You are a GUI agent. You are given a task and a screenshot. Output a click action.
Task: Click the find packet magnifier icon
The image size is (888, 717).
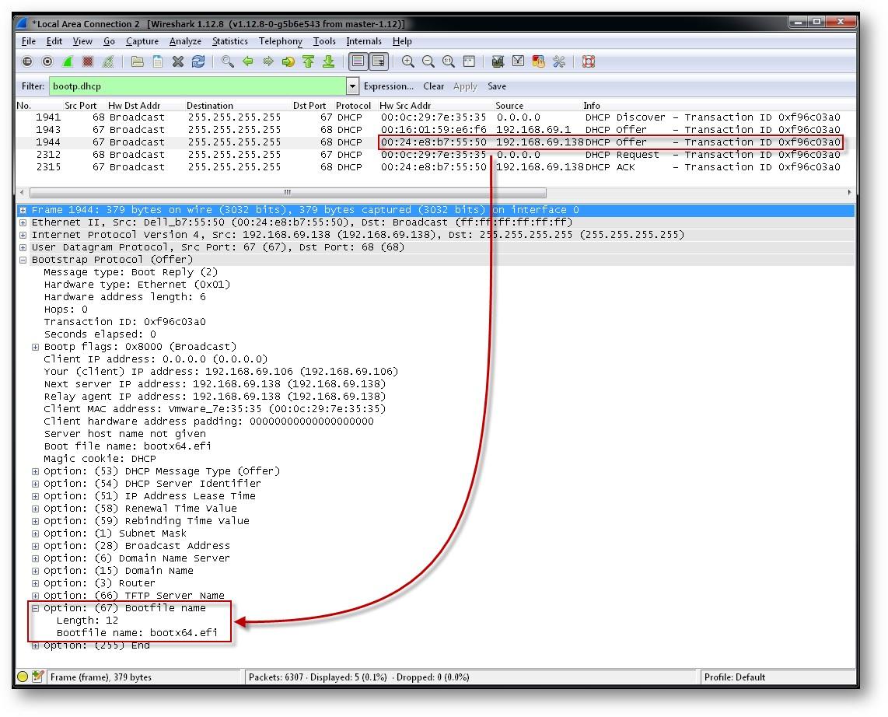[228, 61]
